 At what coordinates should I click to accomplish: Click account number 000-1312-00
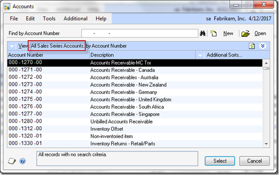25,128
